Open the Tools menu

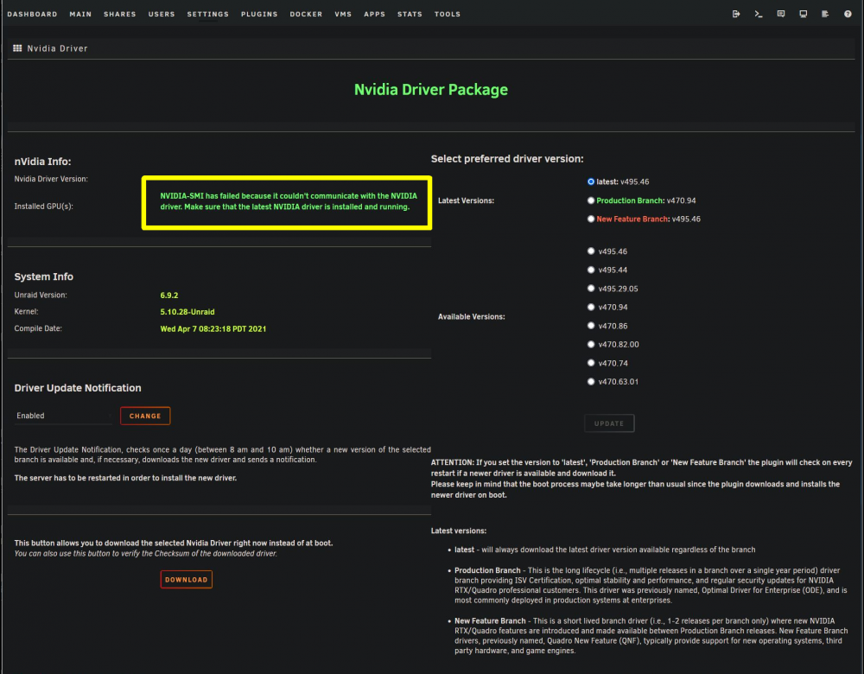click(447, 15)
